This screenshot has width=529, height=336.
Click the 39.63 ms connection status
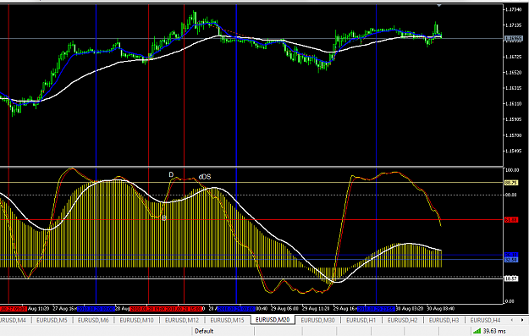coord(494,331)
